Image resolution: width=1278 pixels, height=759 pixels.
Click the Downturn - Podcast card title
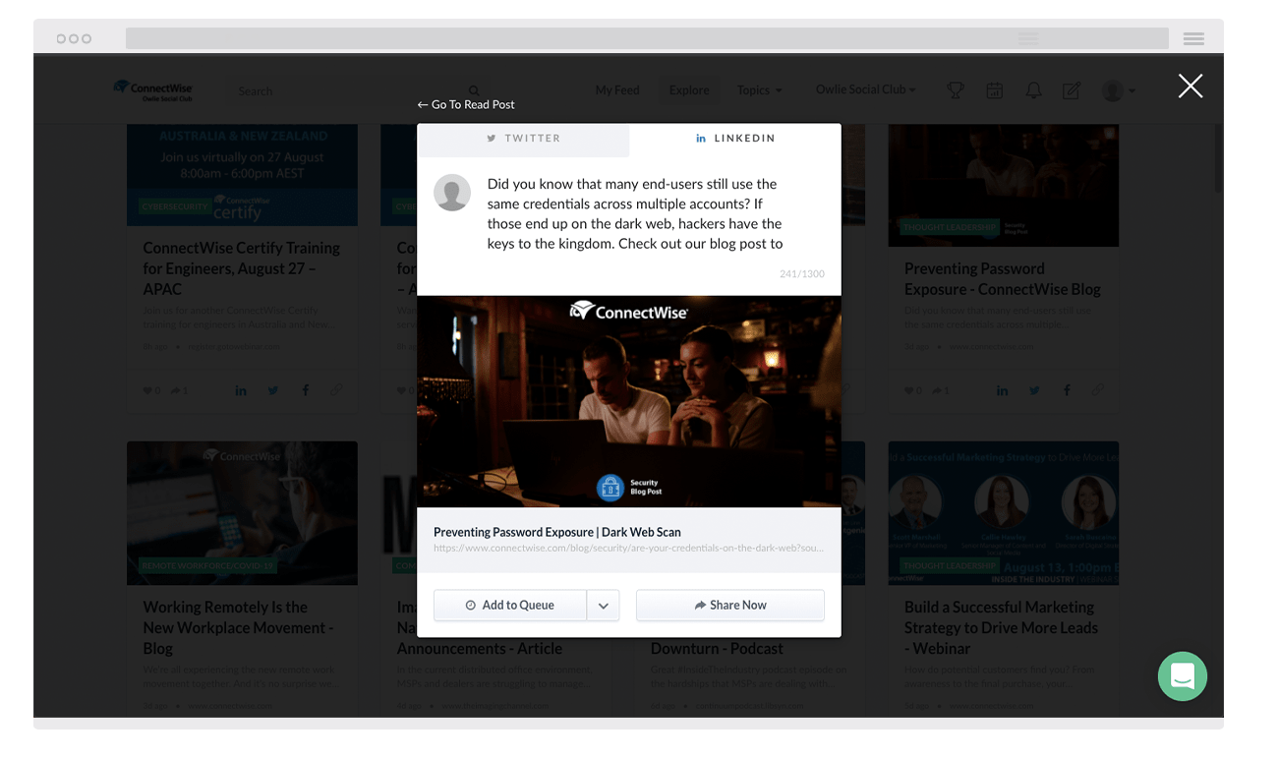click(x=717, y=649)
